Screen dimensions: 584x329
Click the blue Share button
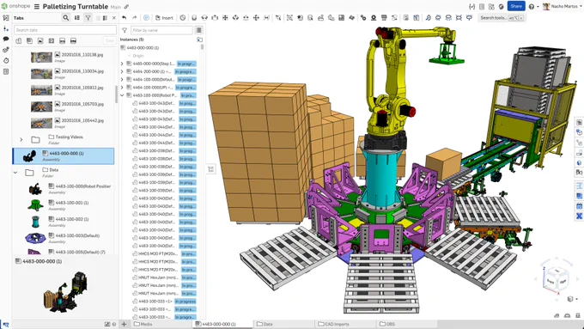point(516,6)
